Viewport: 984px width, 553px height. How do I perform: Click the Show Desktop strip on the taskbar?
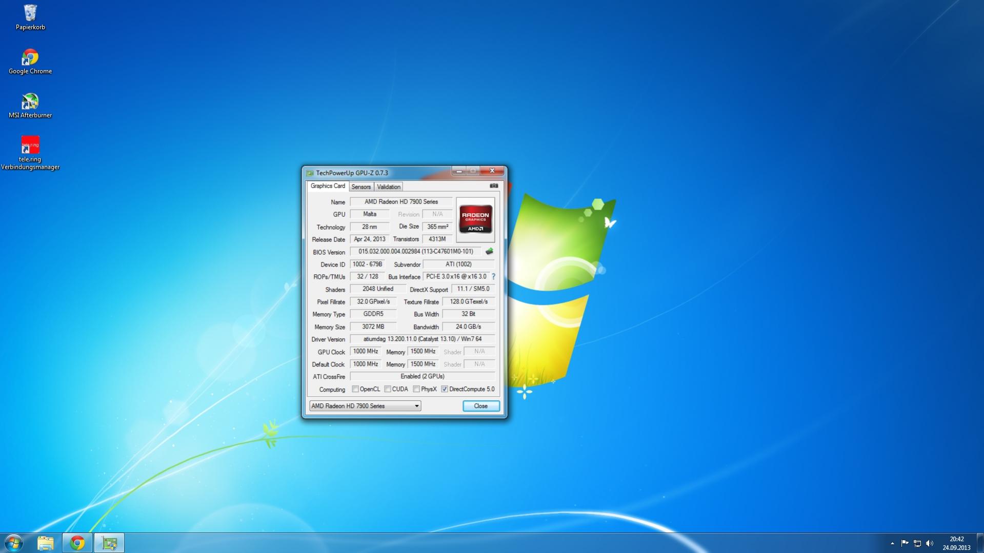point(980,543)
